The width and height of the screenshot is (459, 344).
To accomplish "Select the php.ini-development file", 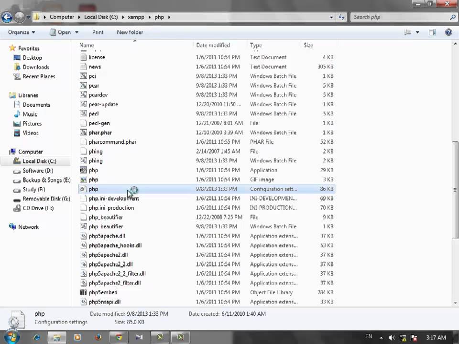I will point(207,198).
